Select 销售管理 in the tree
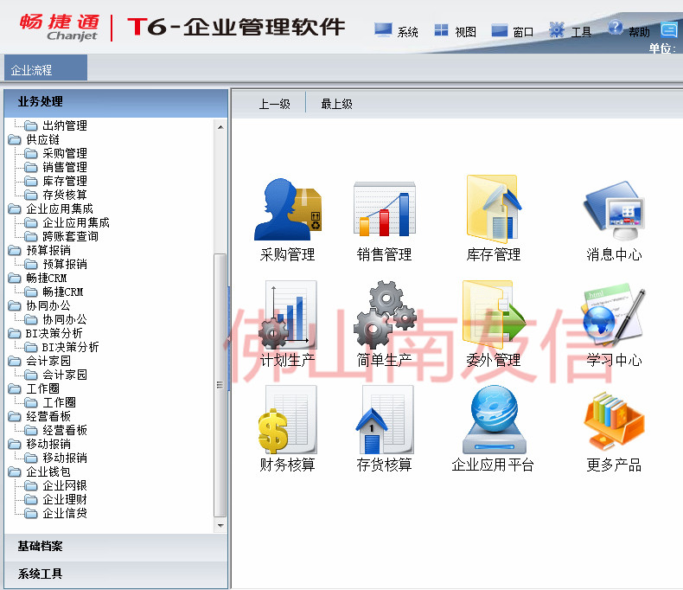The height and width of the screenshot is (590, 683). [65, 167]
